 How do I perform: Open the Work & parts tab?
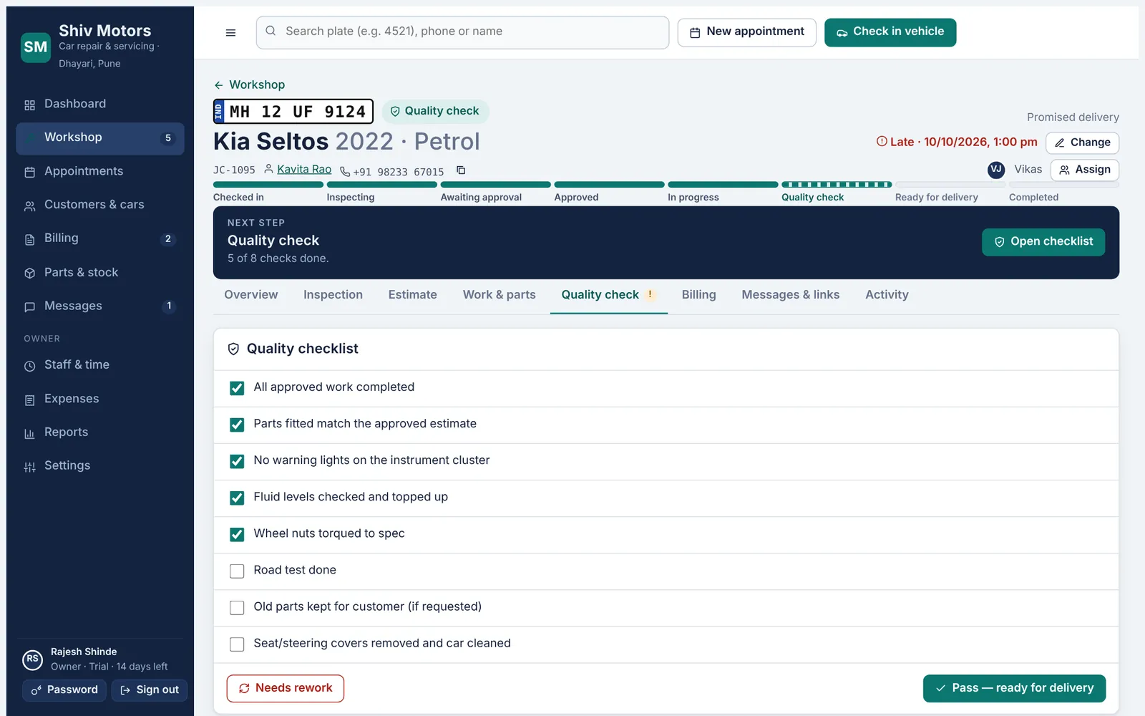499,295
